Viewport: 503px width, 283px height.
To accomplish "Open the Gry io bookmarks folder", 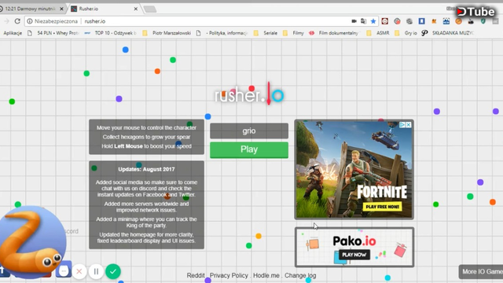I will (406, 33).
